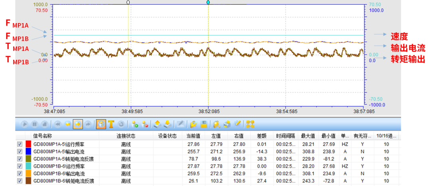Click the add signal icon with green plus
The height and width of the screenshot is (186, 431).
(135, 124)
